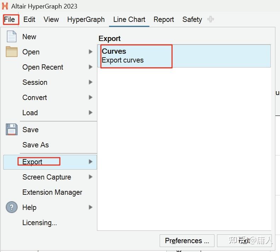Click the Licensing entry
The height and width of the screenshot is (252, 280).
click(x=39, y=223)
